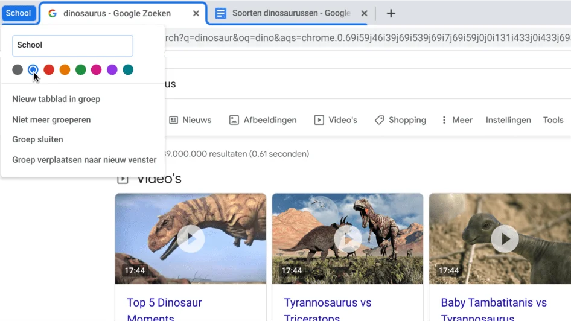Image resolution: width=571 pixels, height=321 pixels.
Task: Click the School tab group label
Action: (x=19, y=13)
